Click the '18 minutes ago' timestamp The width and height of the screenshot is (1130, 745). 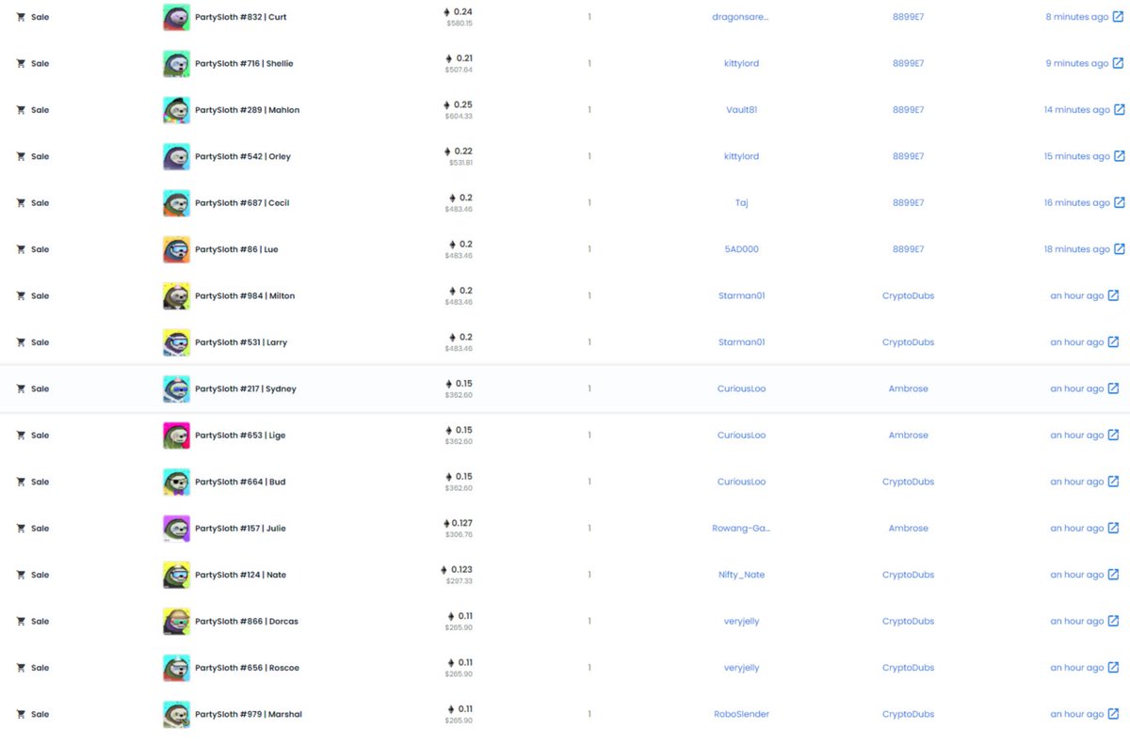coord(1076,249)
